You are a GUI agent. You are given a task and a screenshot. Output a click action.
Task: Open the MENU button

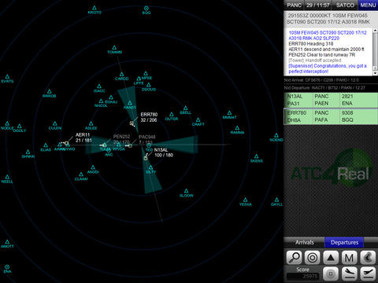(368, 5)
